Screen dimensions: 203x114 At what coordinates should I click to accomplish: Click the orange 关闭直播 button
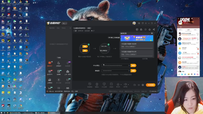[x=150, y=85]
